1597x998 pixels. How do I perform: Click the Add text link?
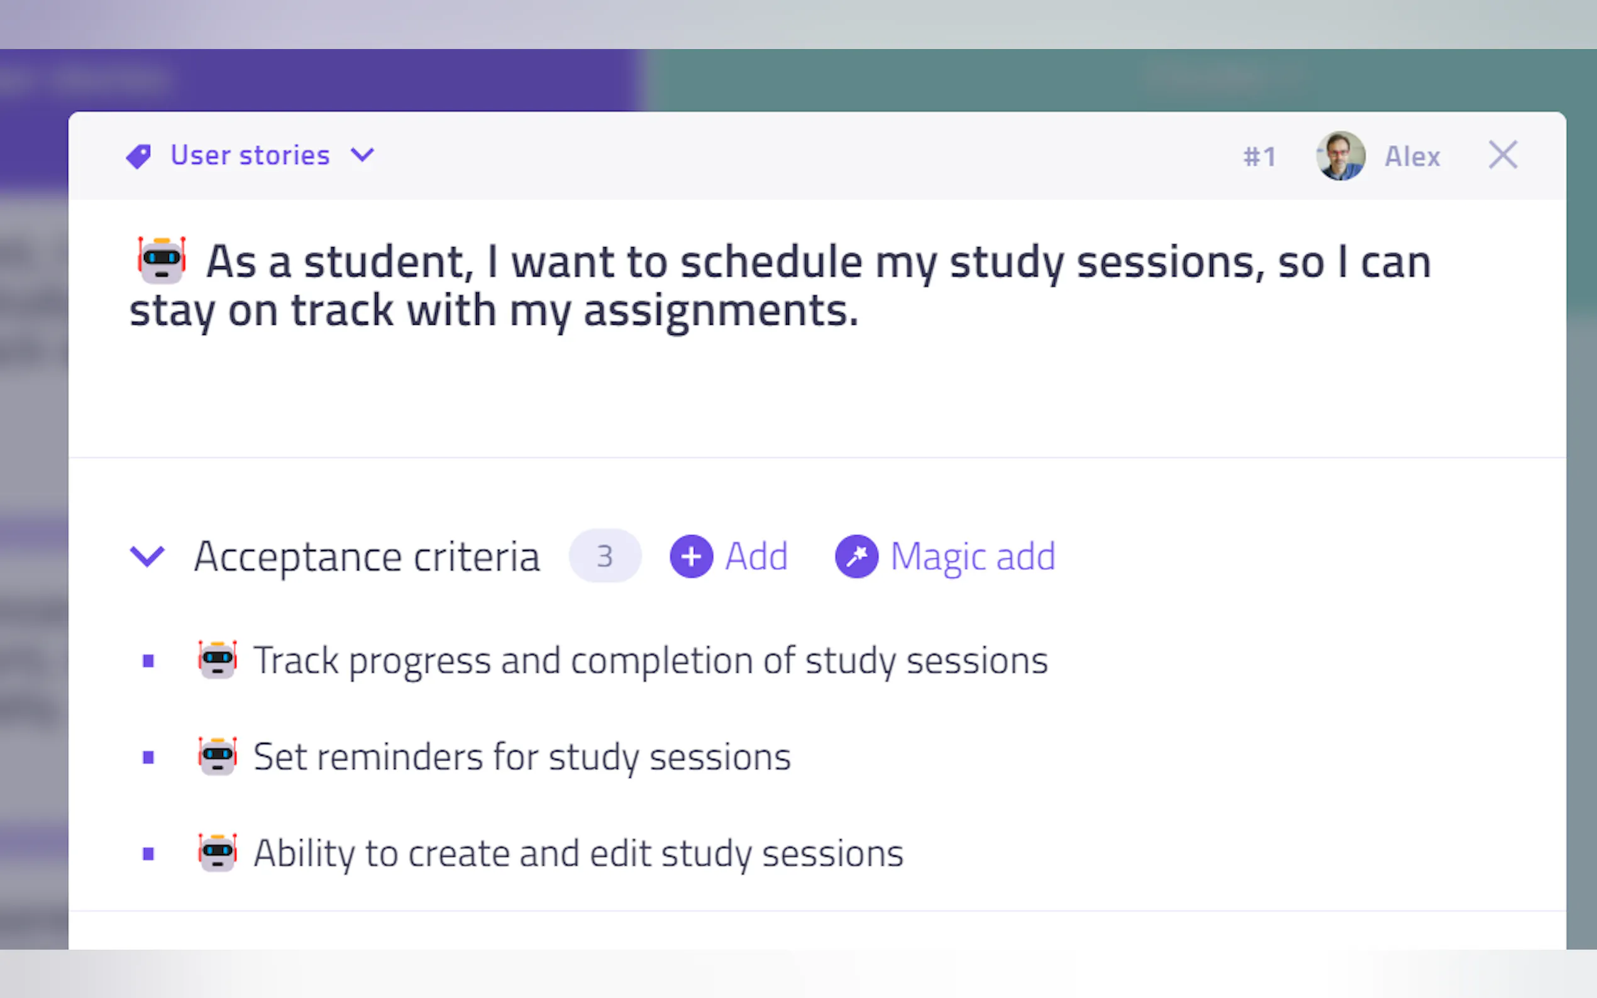(x=756, y=556)
